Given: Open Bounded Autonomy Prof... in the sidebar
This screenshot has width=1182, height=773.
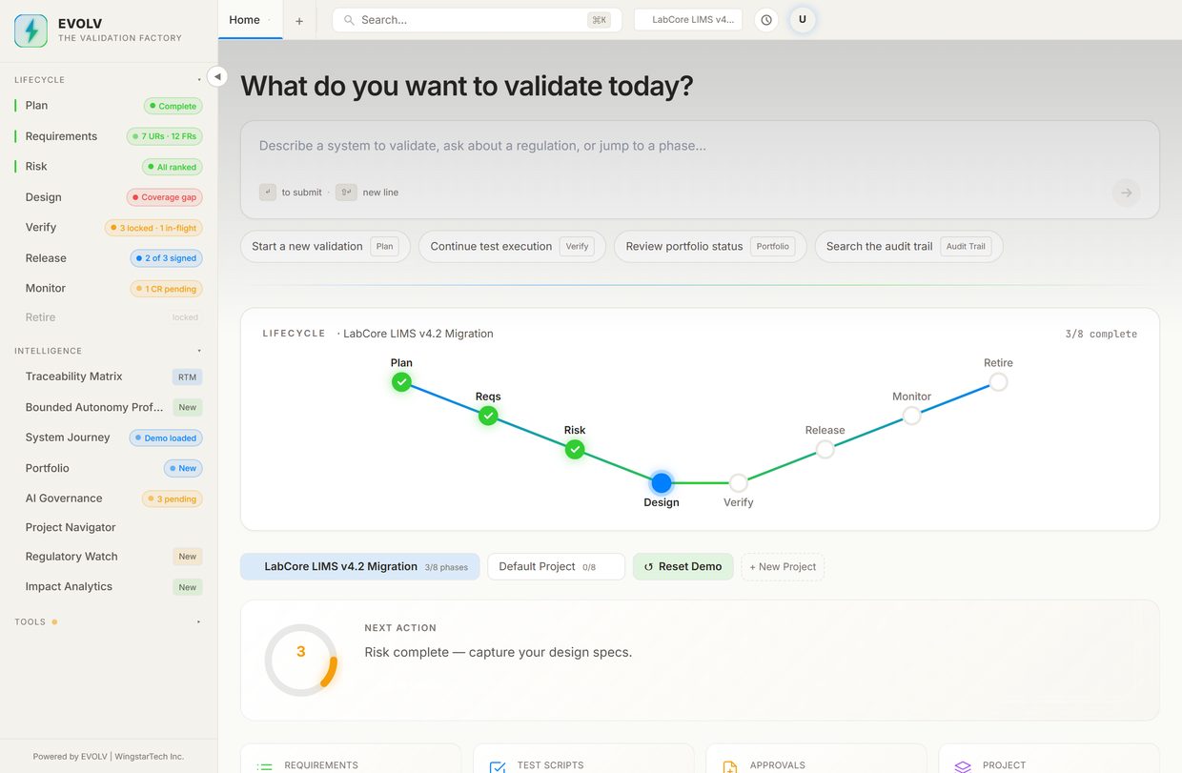Looking at the screenshot, I should [x=109, y=407].
